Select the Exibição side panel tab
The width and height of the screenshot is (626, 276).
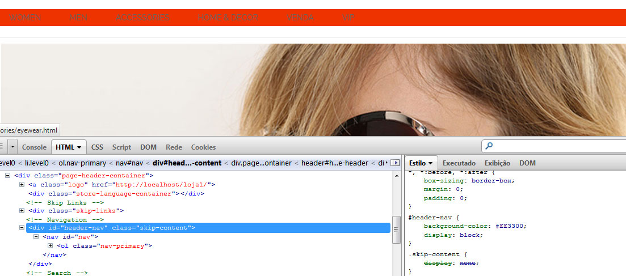click(497, 163)
